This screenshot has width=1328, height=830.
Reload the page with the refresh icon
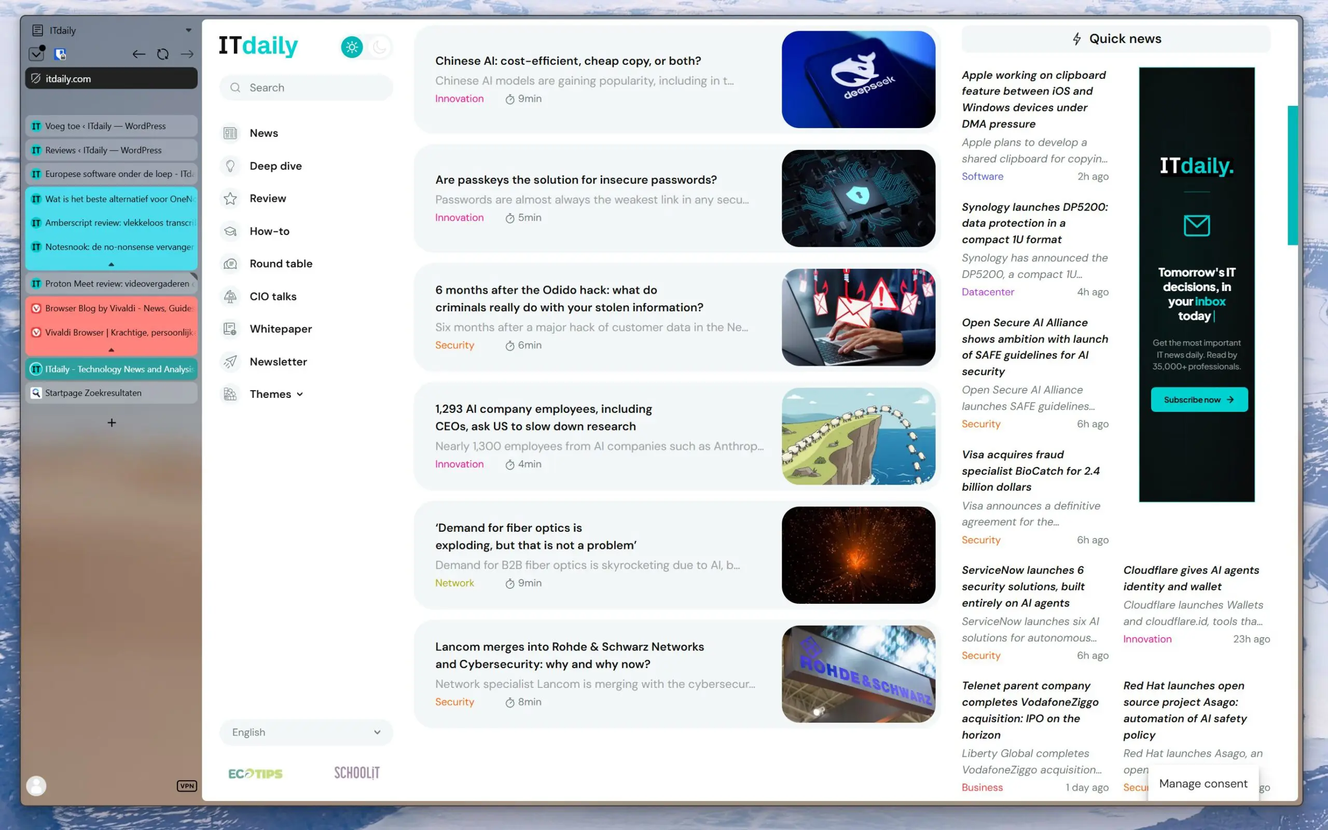(163, 54)
